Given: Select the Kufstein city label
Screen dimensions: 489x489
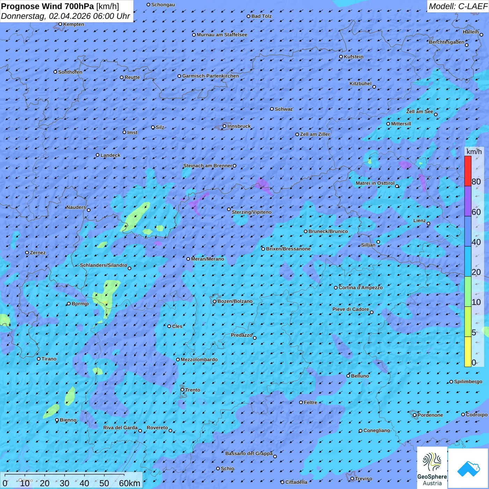Looking at the screenshot, I should (x=353, y=57).
